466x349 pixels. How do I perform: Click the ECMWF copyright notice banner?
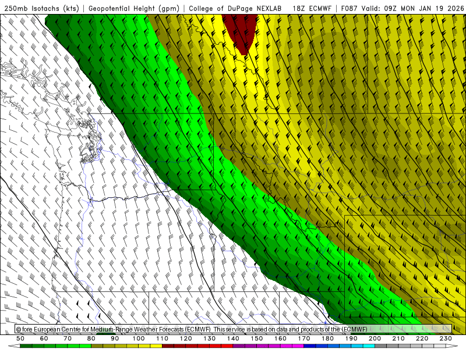tap(234, 329)
